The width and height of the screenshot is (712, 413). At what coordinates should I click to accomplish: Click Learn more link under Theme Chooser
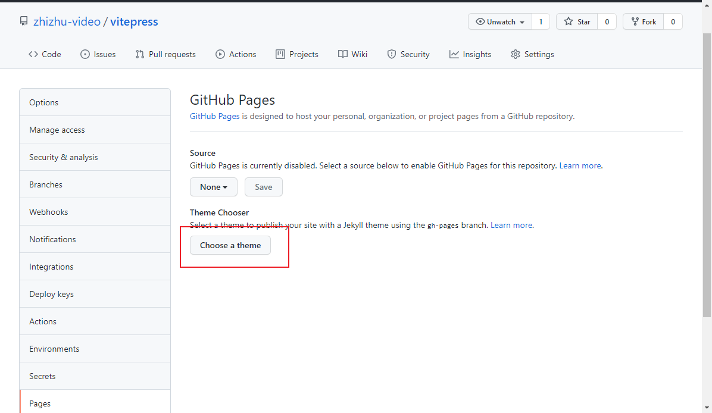coord(511,225)
